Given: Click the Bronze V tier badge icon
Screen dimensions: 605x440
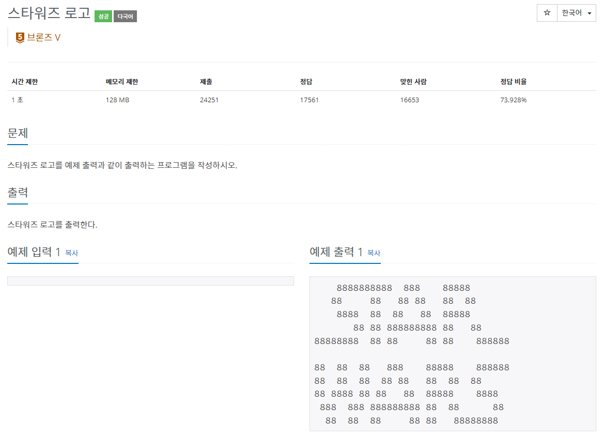Looking at the screenshot, I should click(x=20, y=37).
